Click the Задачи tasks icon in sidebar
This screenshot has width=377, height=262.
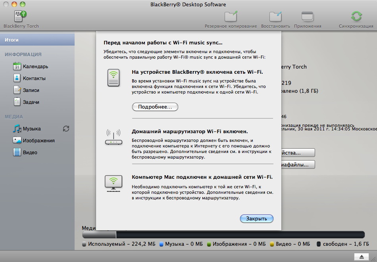[x=17, y=102]
